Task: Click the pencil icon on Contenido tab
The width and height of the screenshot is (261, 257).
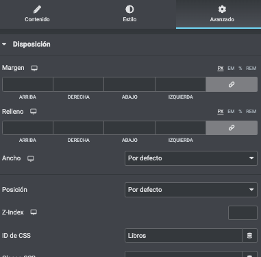Action: [37, 10]
